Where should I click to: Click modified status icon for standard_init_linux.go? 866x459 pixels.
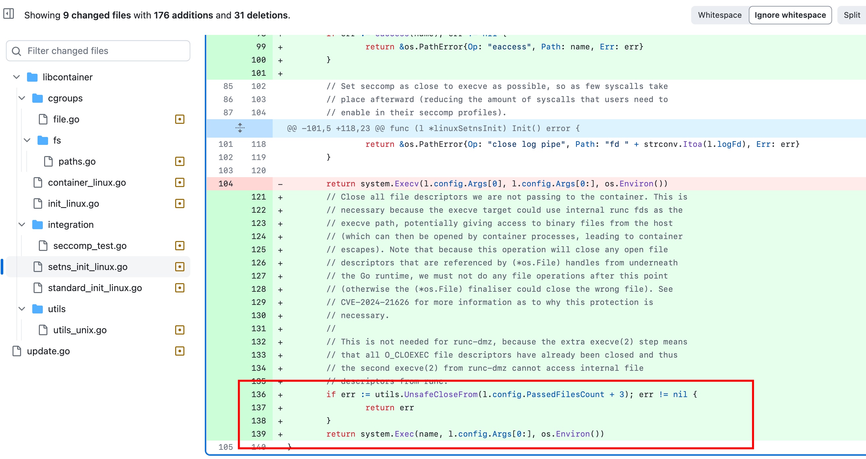click(x=180, y=288)
